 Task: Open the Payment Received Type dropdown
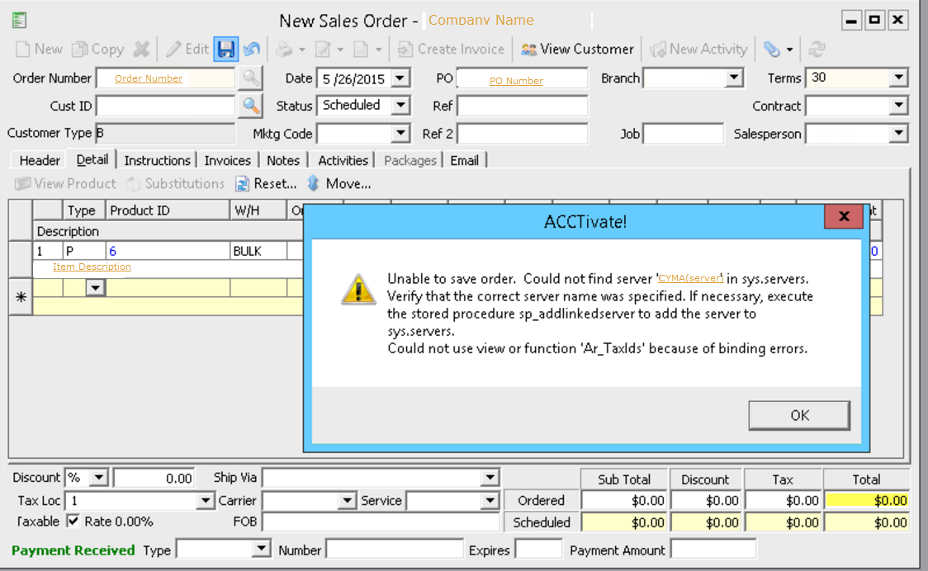(260, 549)
